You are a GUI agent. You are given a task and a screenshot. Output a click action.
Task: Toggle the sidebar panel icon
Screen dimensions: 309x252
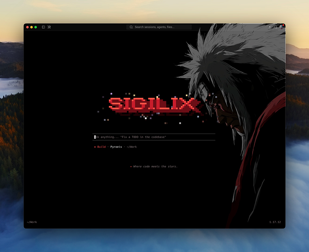coord(43,27)
